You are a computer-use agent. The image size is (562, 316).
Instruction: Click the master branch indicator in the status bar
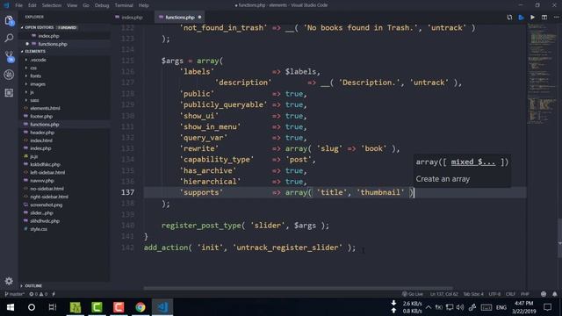click(14, 294)
